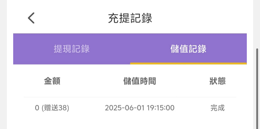Click the 金額 column header

pyautogui.click(x=52, y=81)
